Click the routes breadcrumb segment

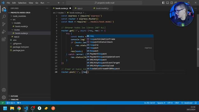[x=61, y=13]
